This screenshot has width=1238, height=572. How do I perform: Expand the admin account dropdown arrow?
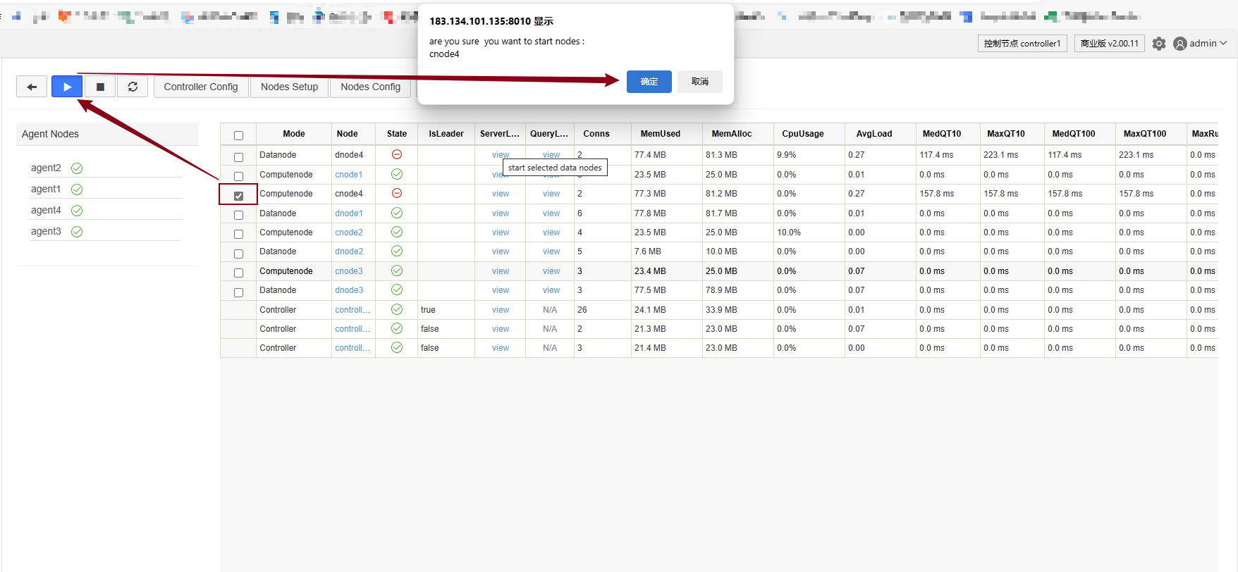[x=1223, y=44]
